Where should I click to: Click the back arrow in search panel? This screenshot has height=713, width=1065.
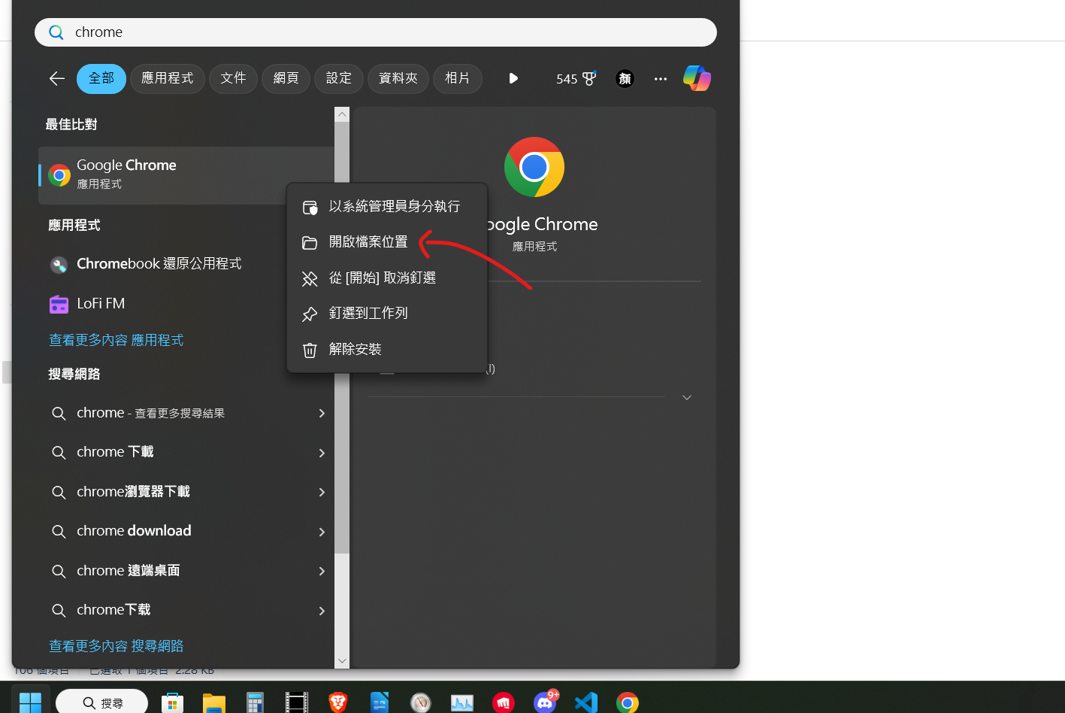click(x=57, y=78)
